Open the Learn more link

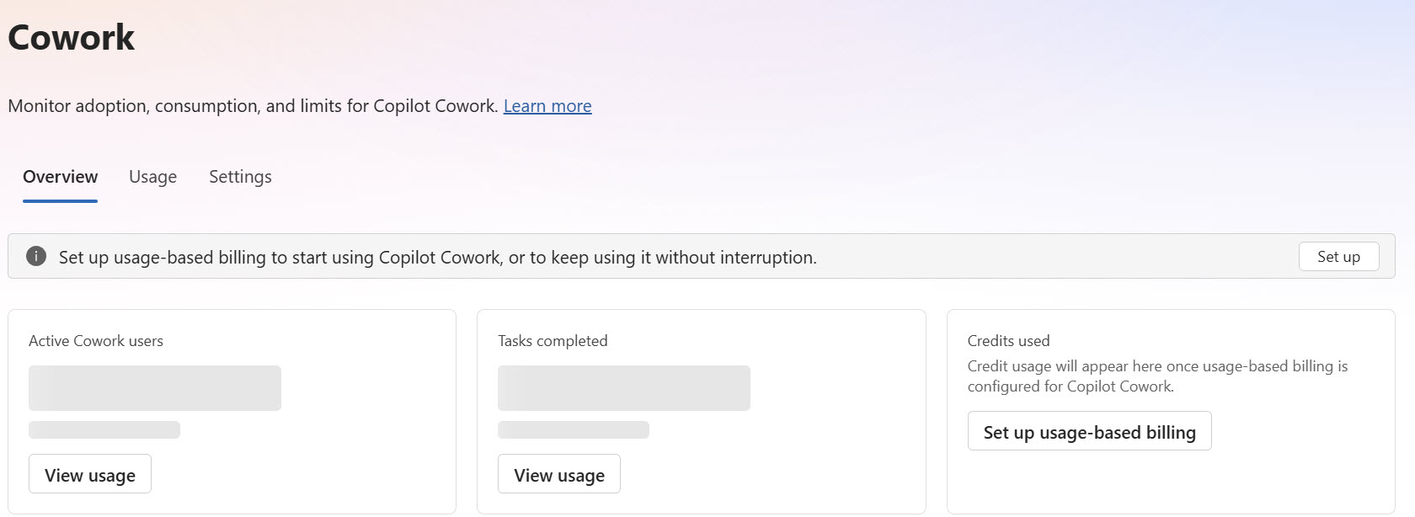[547, 106]
